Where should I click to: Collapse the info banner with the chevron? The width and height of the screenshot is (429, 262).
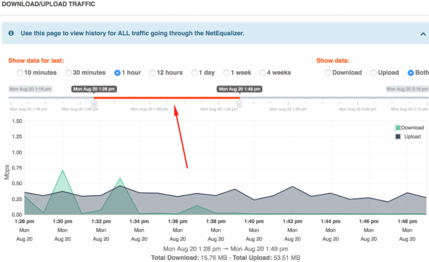(x=423, y=34)
